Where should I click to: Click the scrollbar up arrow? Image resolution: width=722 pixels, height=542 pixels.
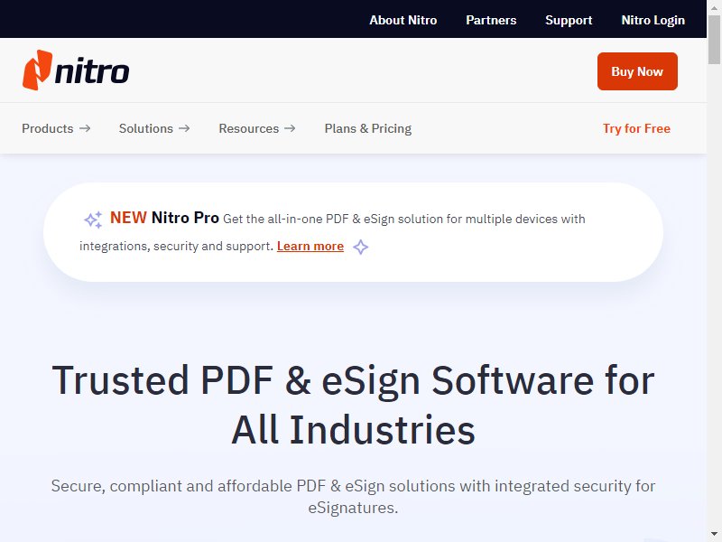coord(714,7)
